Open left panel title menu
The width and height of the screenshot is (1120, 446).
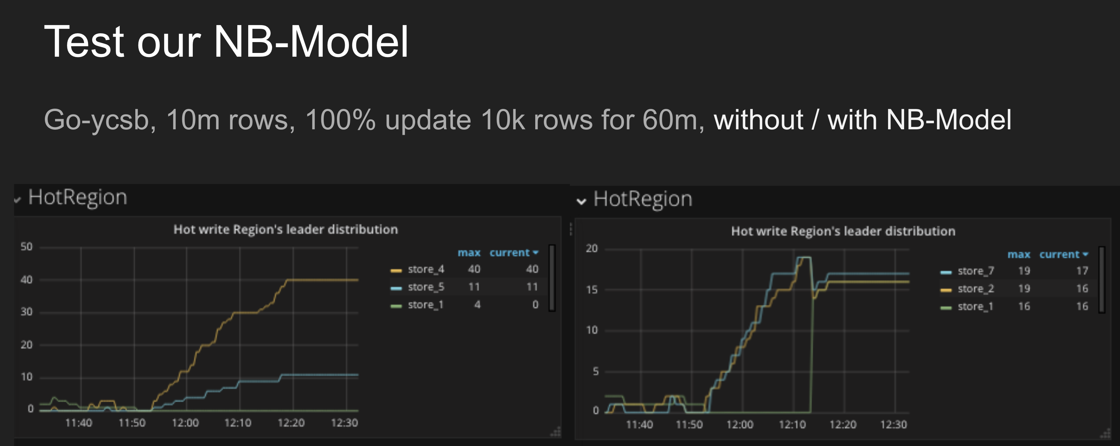tap(285, 229)
